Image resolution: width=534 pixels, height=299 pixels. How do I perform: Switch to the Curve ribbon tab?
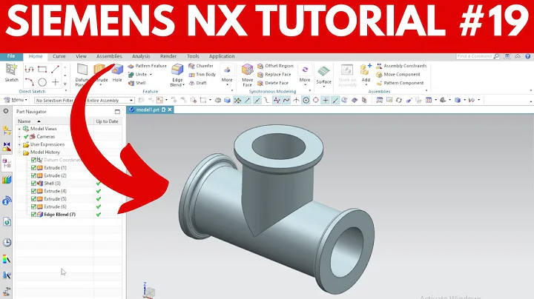point(59,56)
